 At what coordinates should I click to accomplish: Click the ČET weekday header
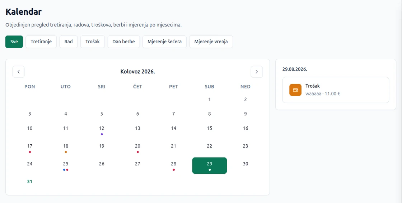pos(138,87)
